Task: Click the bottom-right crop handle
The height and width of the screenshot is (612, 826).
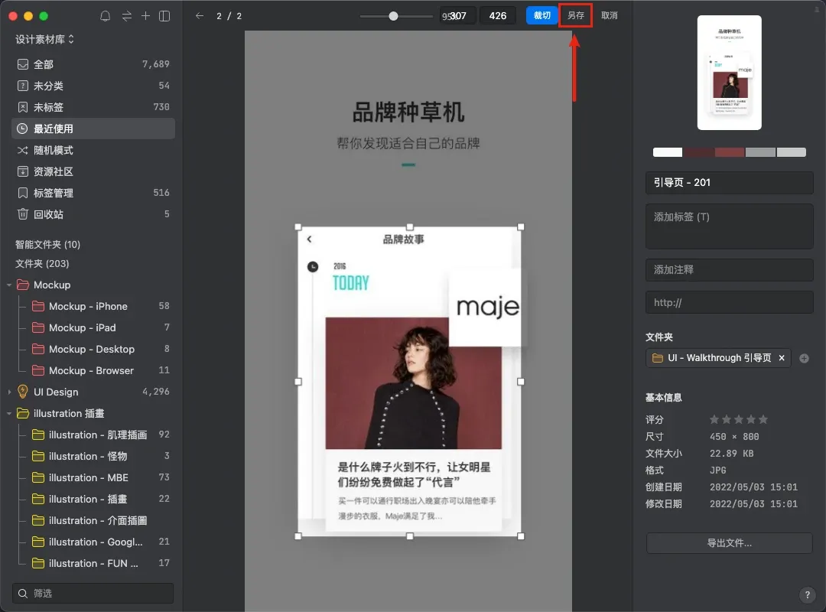Action: click(x=521, y=536)
